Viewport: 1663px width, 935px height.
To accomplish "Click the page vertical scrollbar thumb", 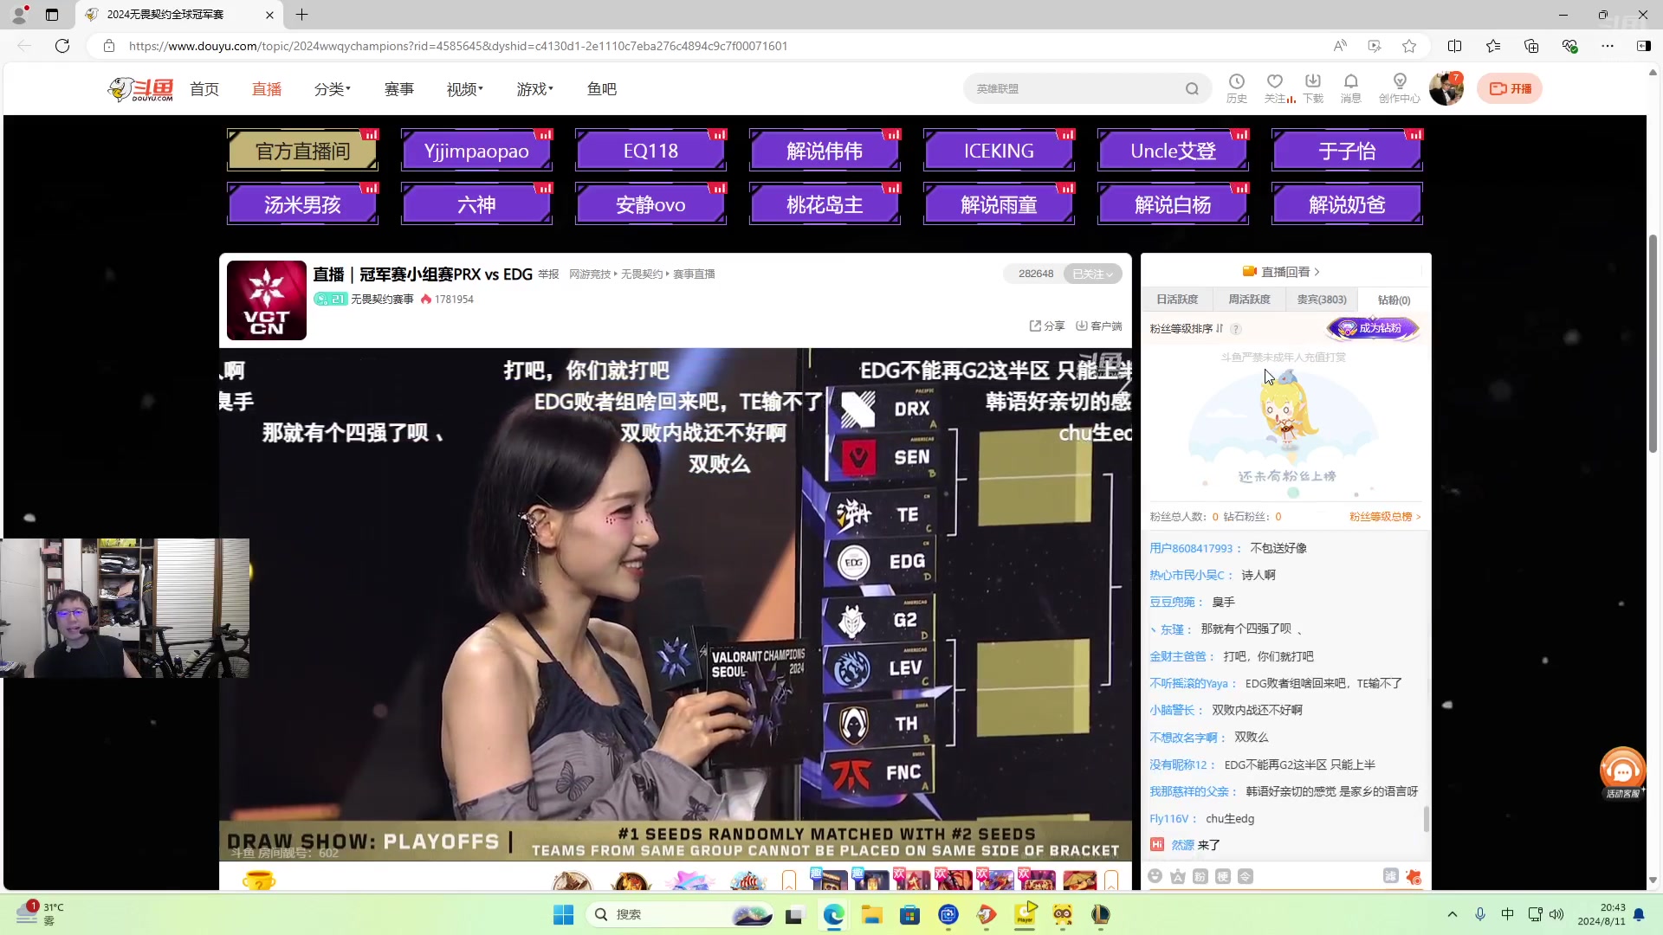I will point(1653,344).
